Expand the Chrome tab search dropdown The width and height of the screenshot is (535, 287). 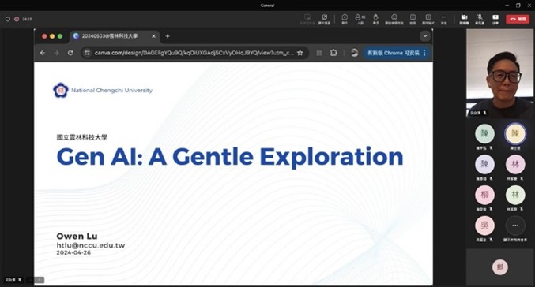pyautogui.click(x=425, y=36)
